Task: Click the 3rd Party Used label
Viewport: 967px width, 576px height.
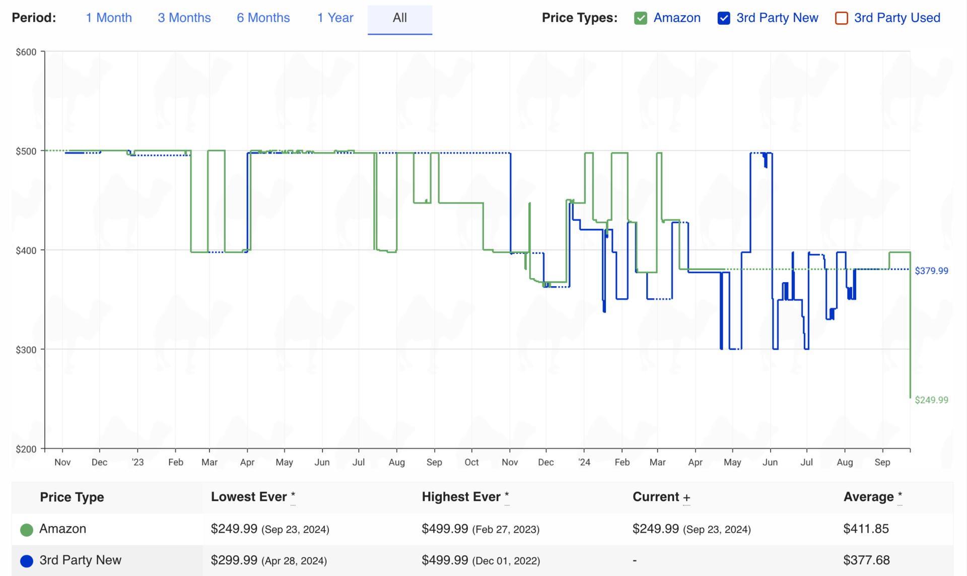Action: click(x=896, y=18)
